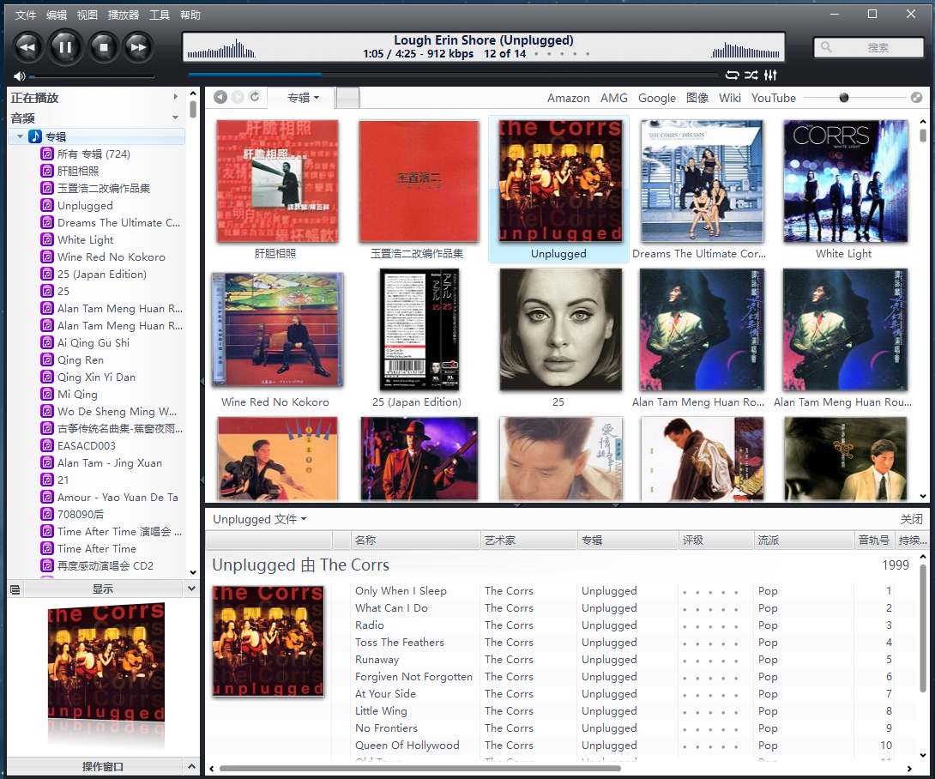Pause playback with the pause button
The width and height of the screenshot is (935, 779).
65,47
